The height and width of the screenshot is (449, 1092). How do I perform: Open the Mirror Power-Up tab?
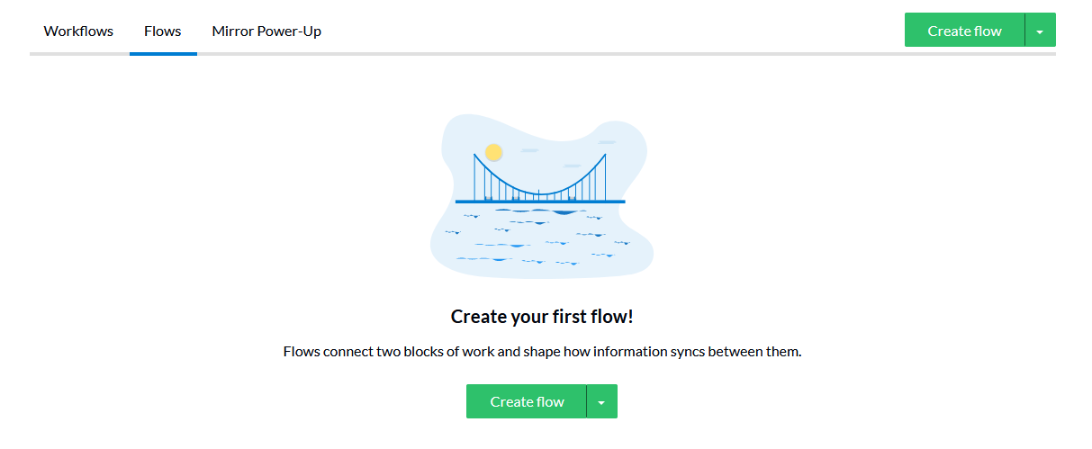(266, 31)
